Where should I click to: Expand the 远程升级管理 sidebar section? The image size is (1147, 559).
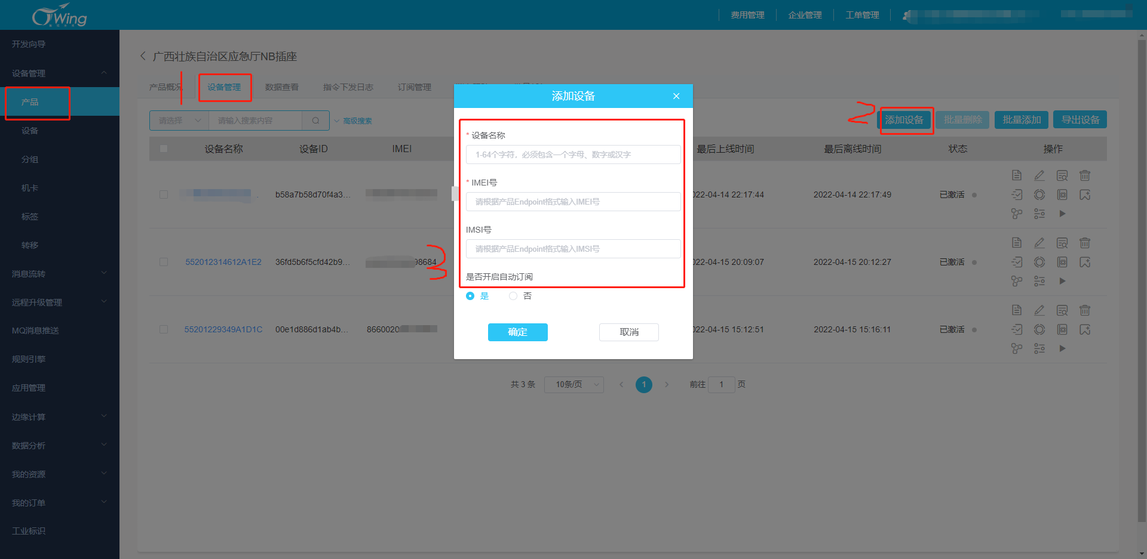60,302
